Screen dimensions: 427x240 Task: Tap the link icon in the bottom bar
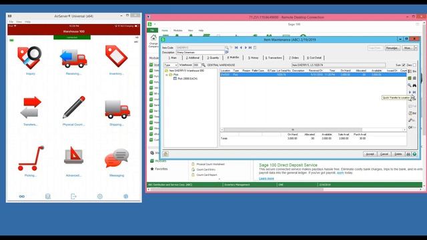point(22,197)
